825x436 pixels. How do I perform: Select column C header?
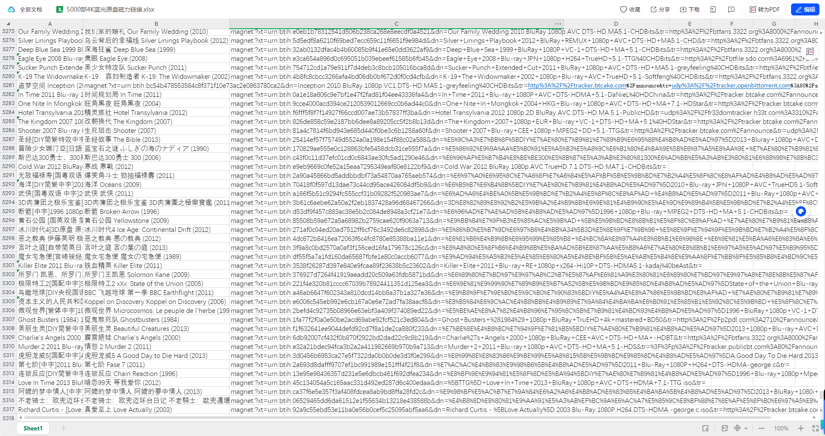pyautogui.click(x=396, y=24)
